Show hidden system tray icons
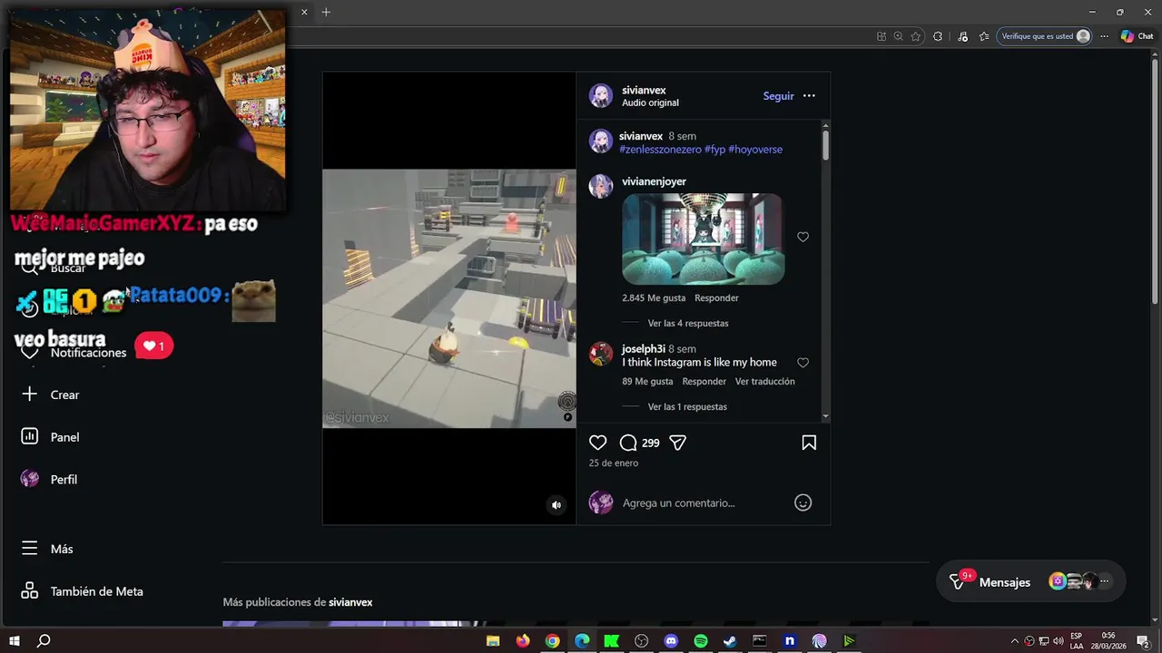 click(1015, 641)
